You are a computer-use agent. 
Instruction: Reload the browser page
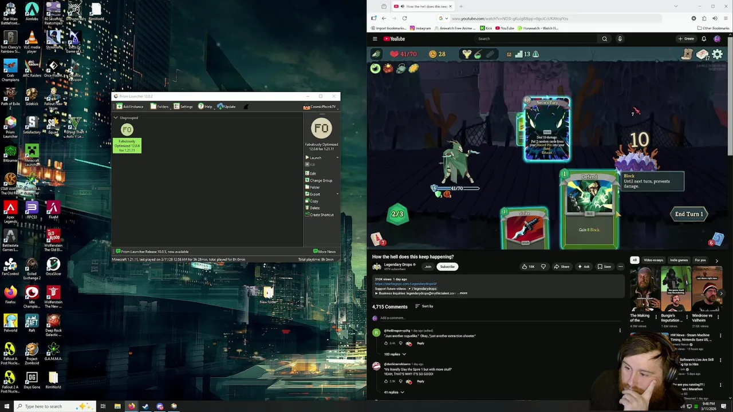[x=404, y=18]
